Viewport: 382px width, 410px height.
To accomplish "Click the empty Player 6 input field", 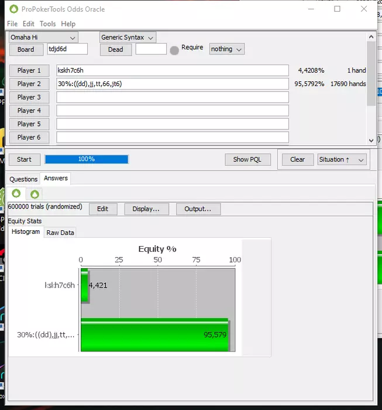I will [173, 137].
